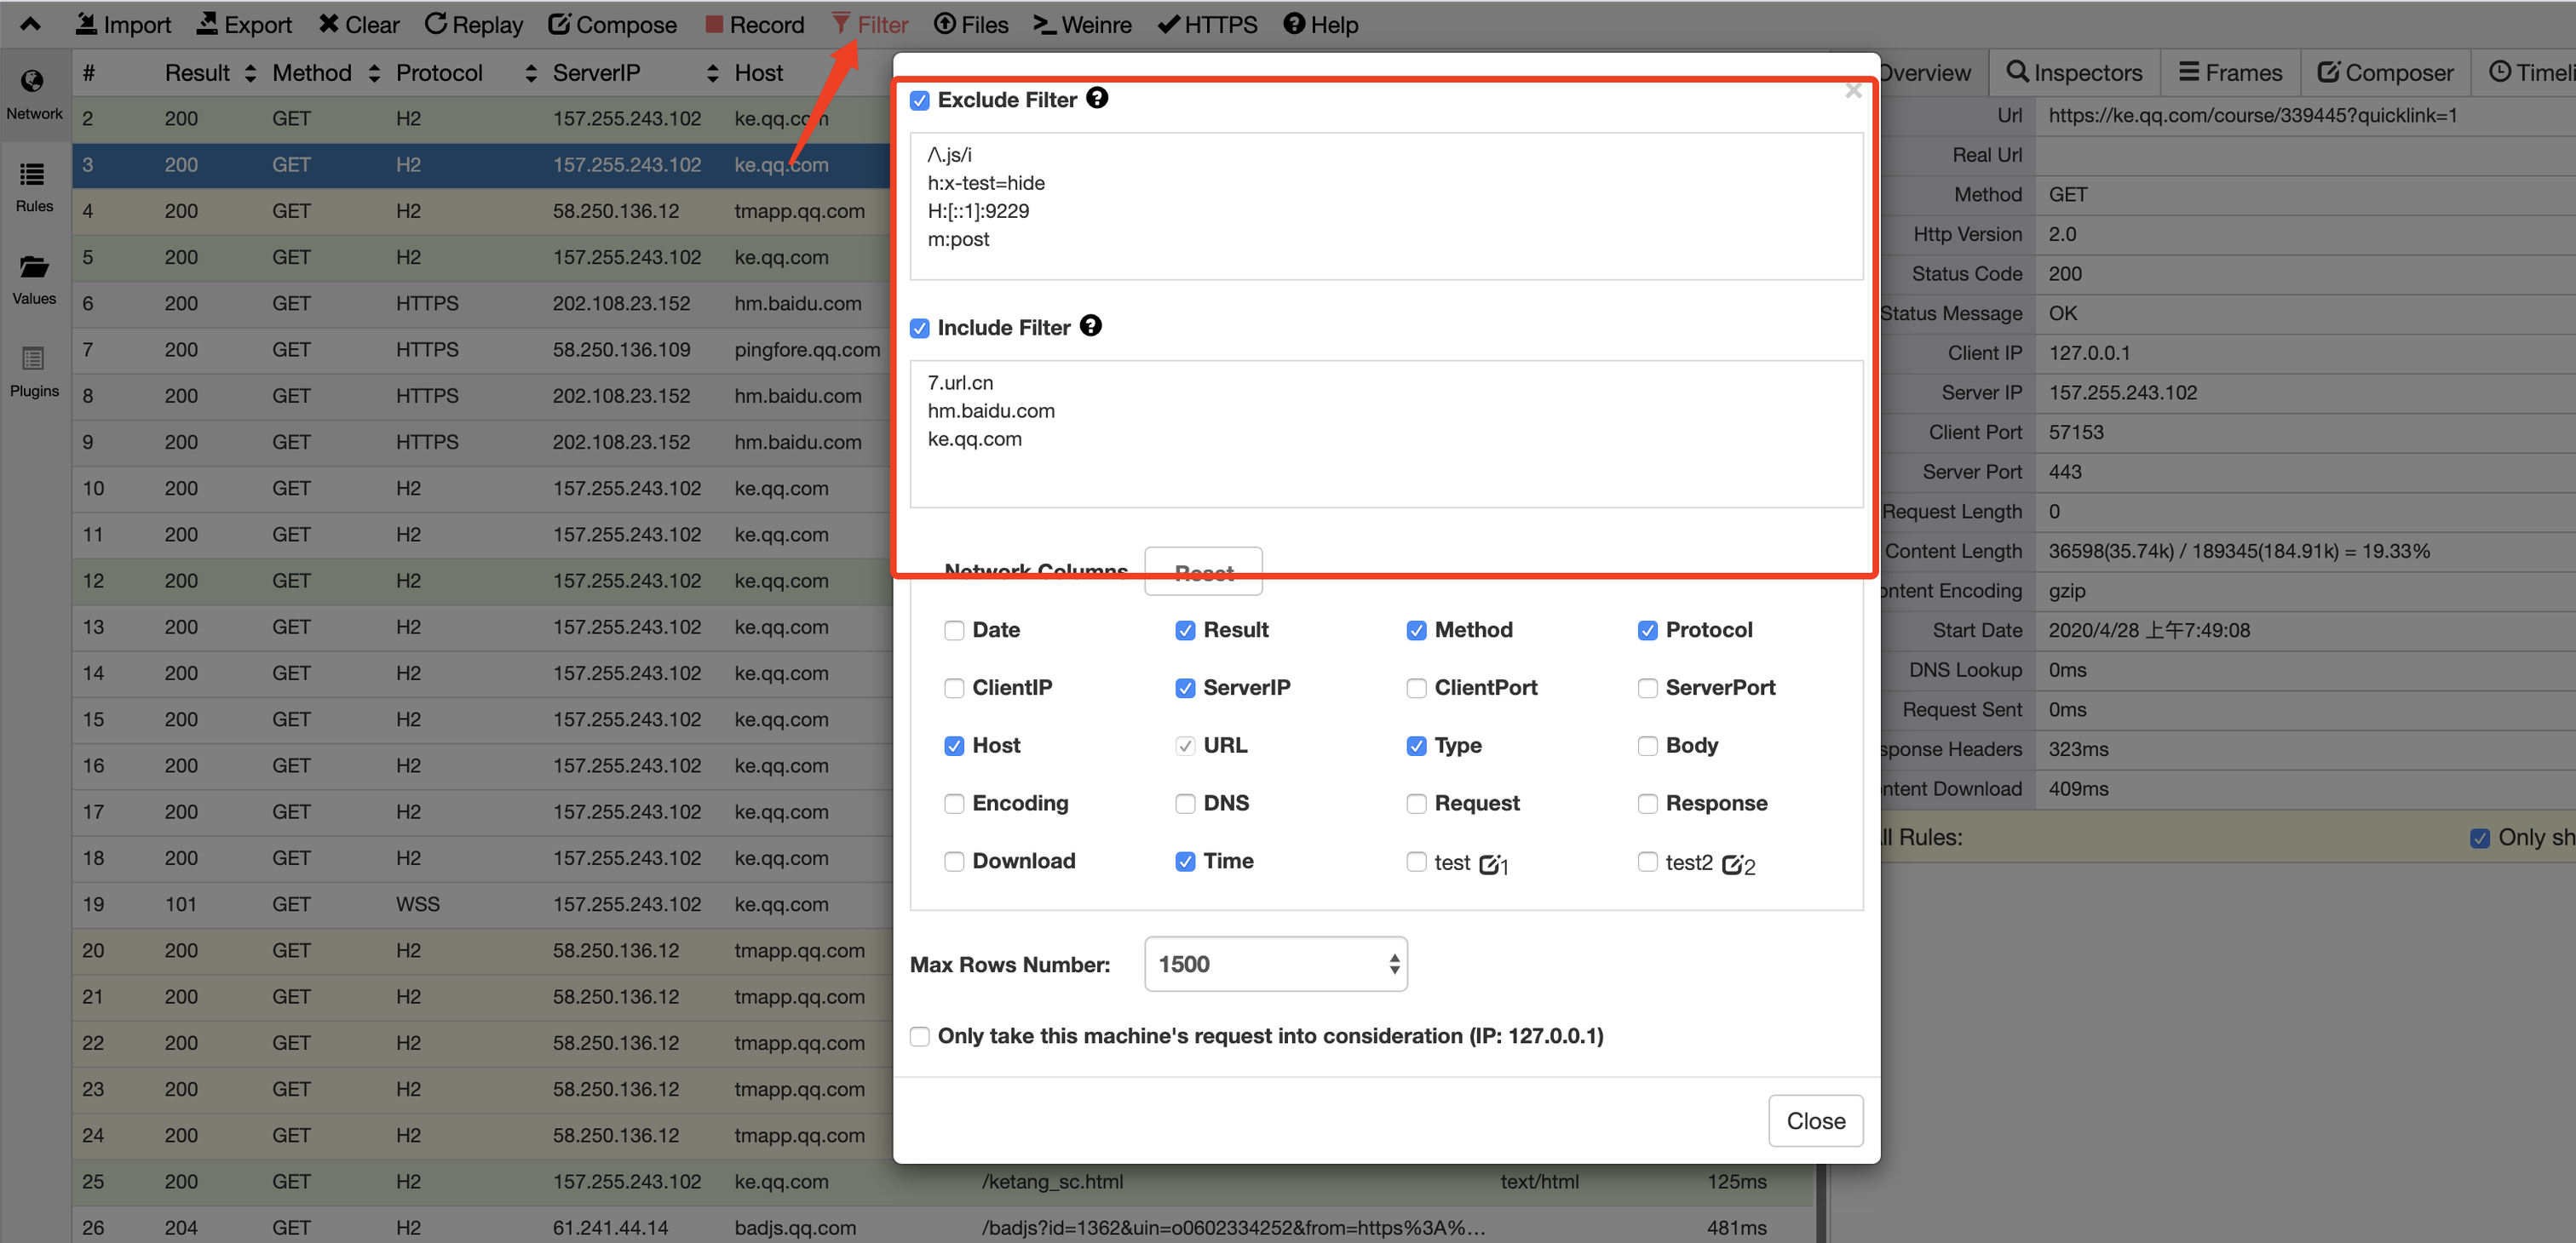Open the Values folder icon

(33, 266)
